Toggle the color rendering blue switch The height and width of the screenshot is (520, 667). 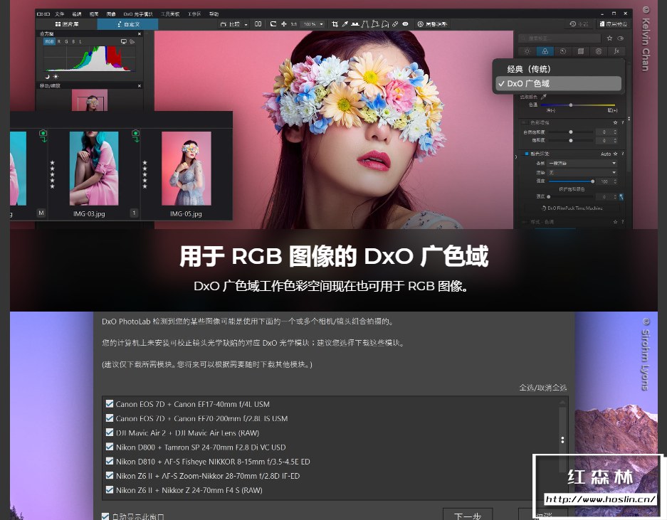coord(527,154)
